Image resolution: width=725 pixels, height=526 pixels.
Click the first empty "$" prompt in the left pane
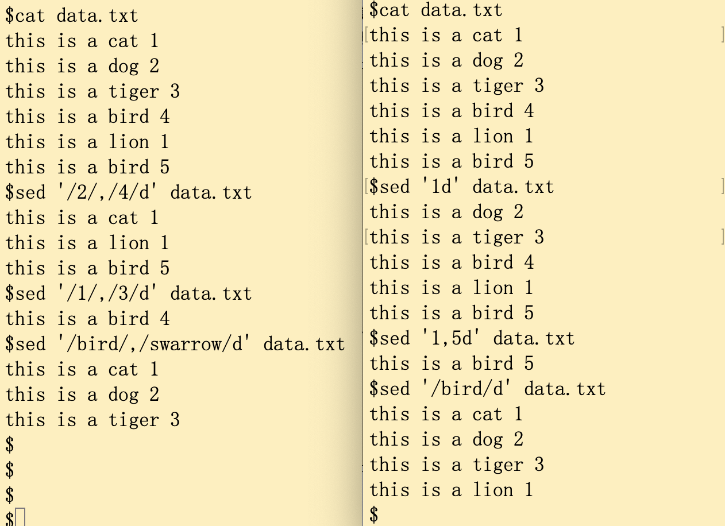click(x=10, y=445)
